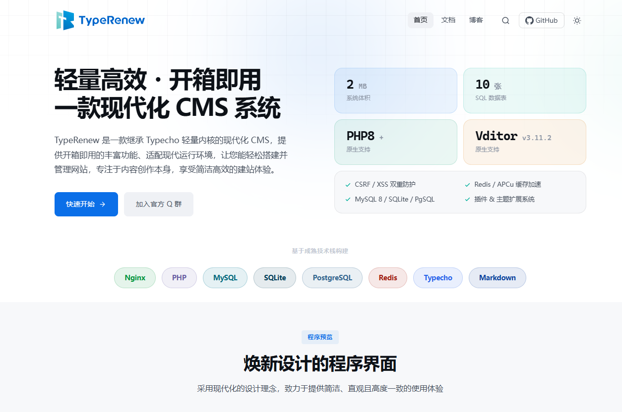Click the Redis / APCu 缓存加速 text
The width and height of the screenshot is (622, 412).
508,185
